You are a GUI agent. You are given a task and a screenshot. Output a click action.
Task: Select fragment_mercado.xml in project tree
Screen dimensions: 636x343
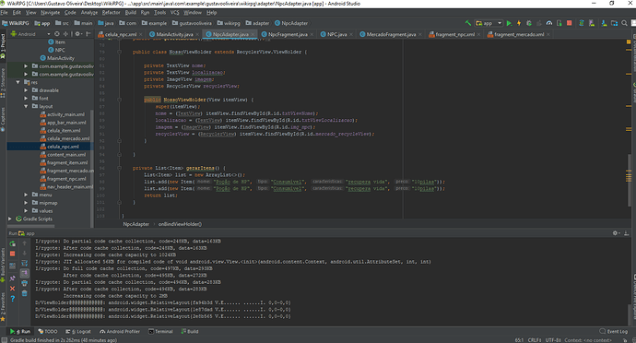point(67,171)
